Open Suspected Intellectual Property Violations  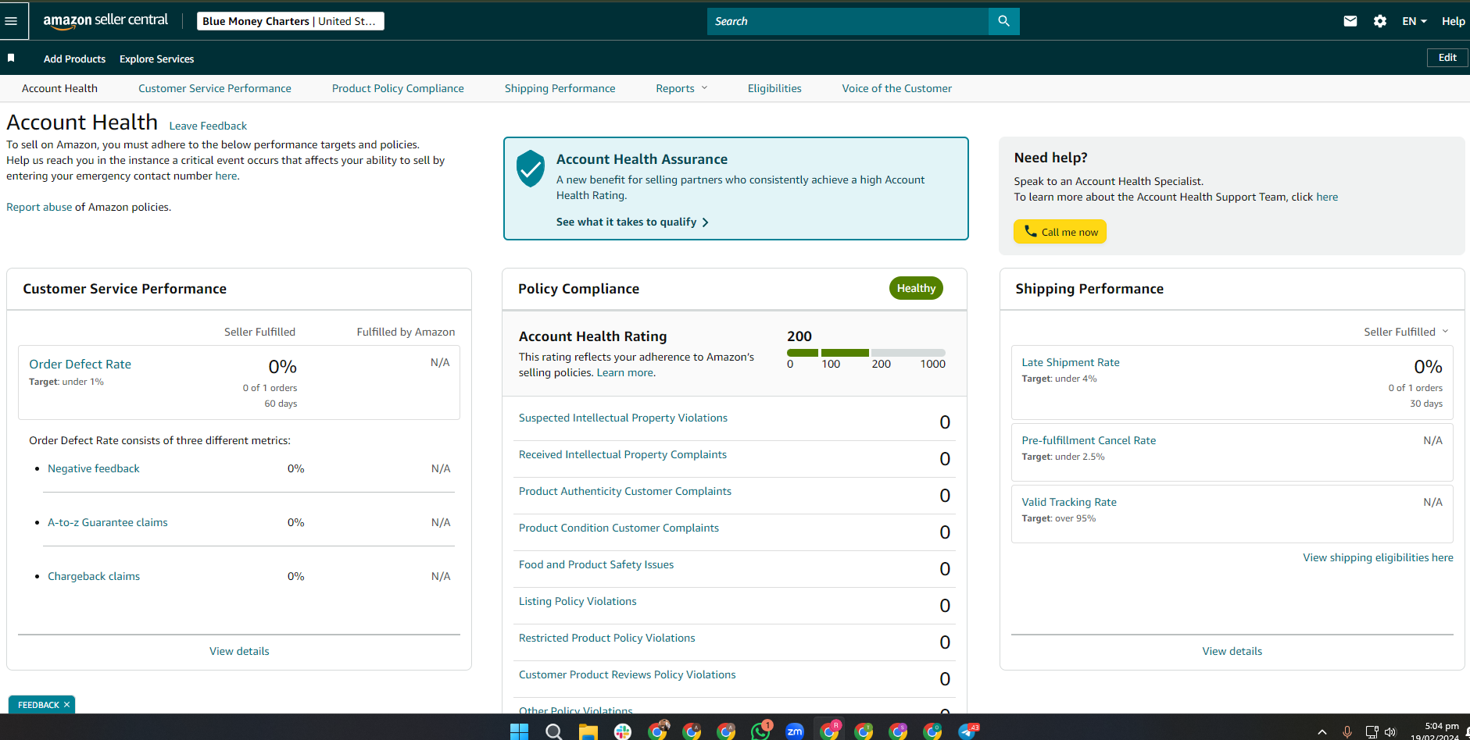(x=623, y=418)
